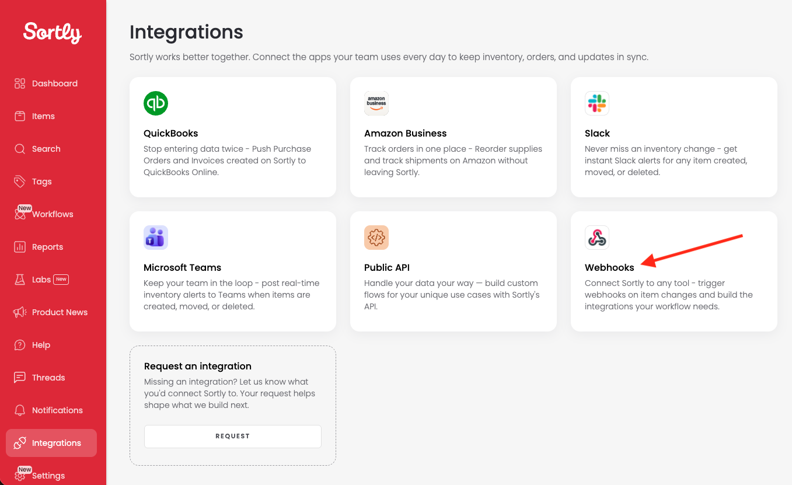Screen dimensions: 792x485
Task: Click the Public API code icon
Action: [x=376, y=238]
